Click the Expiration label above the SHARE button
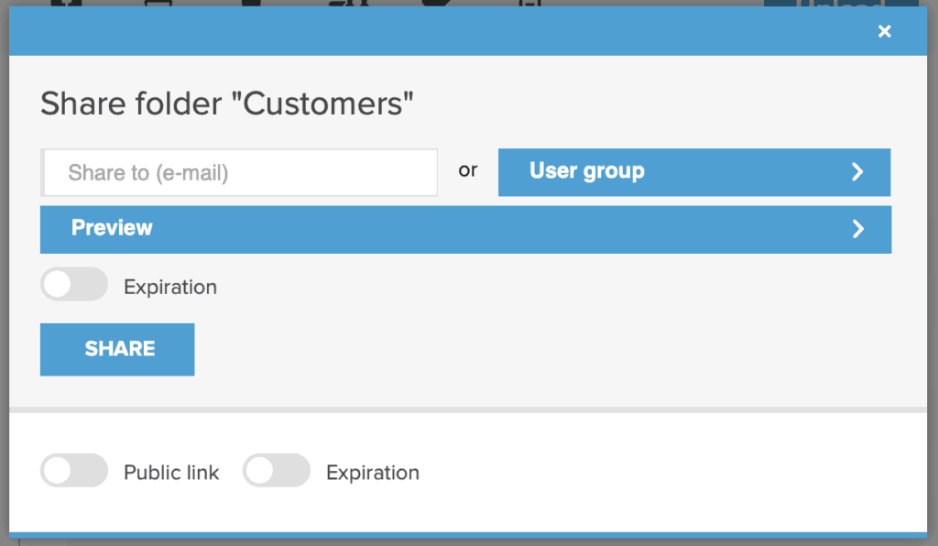The height and width of the screenshot is (546, 938). click(170, 288)
